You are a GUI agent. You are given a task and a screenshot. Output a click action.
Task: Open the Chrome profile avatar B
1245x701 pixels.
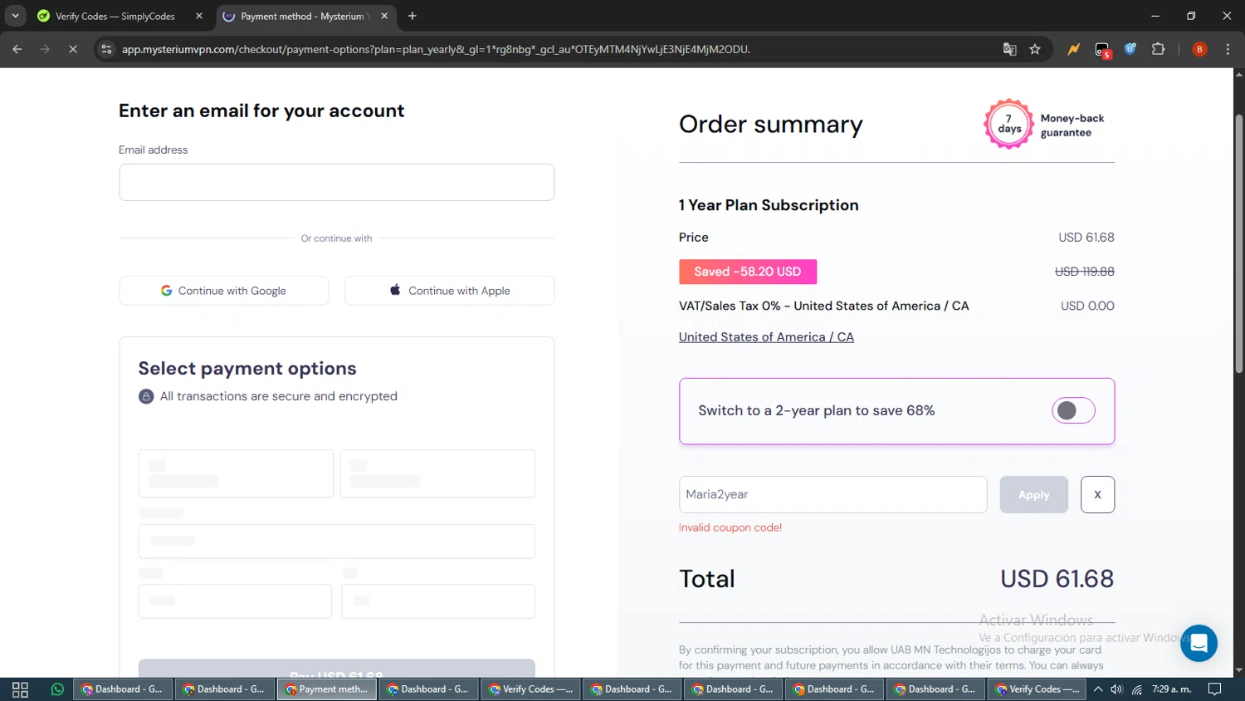1199,49
